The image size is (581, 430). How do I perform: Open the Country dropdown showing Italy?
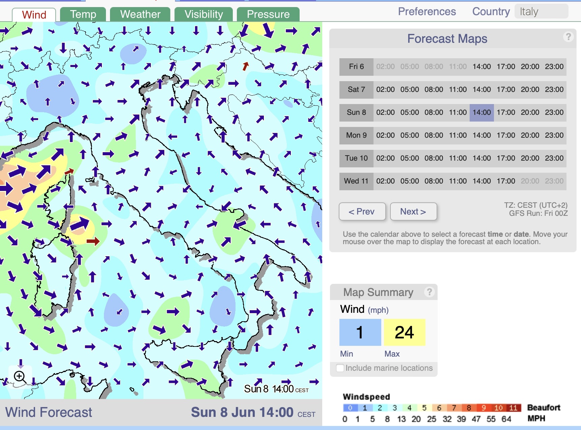(x=541, y=11)
